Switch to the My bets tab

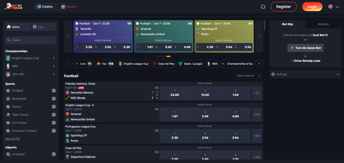pyautogui.click(x=323, y=24)
